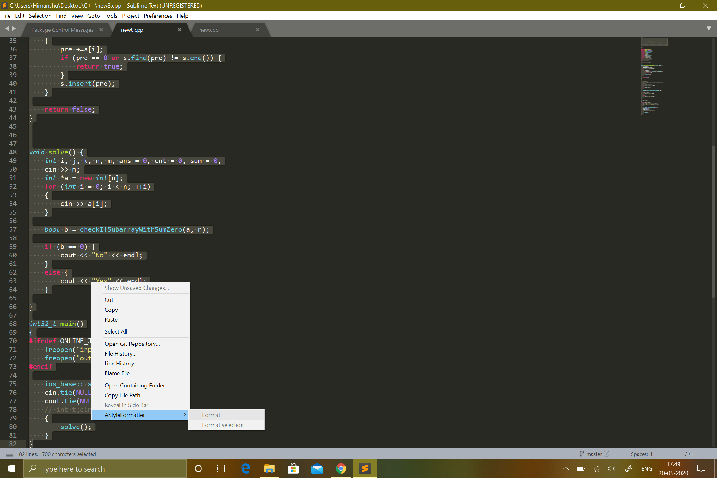Click the minimap to navigate the code
Screen dimensions: 717x478
(654, 79)
